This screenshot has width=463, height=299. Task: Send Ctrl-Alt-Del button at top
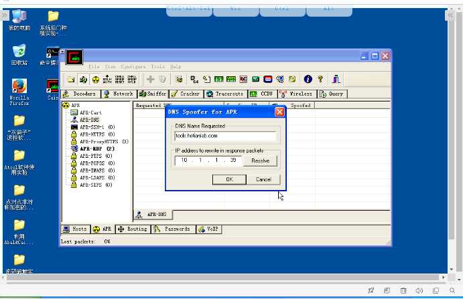tap(189, 10)
